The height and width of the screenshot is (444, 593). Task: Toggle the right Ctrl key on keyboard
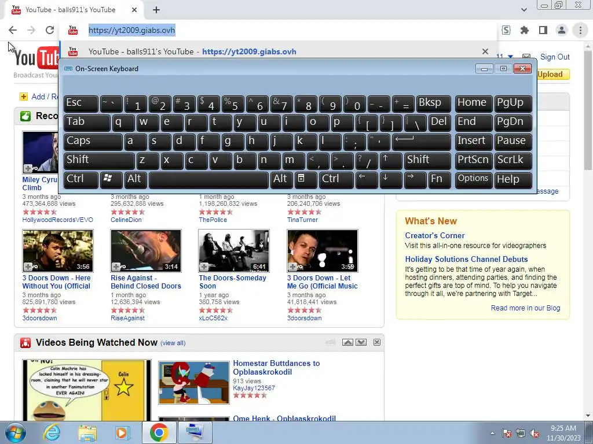tap(336, 179)
